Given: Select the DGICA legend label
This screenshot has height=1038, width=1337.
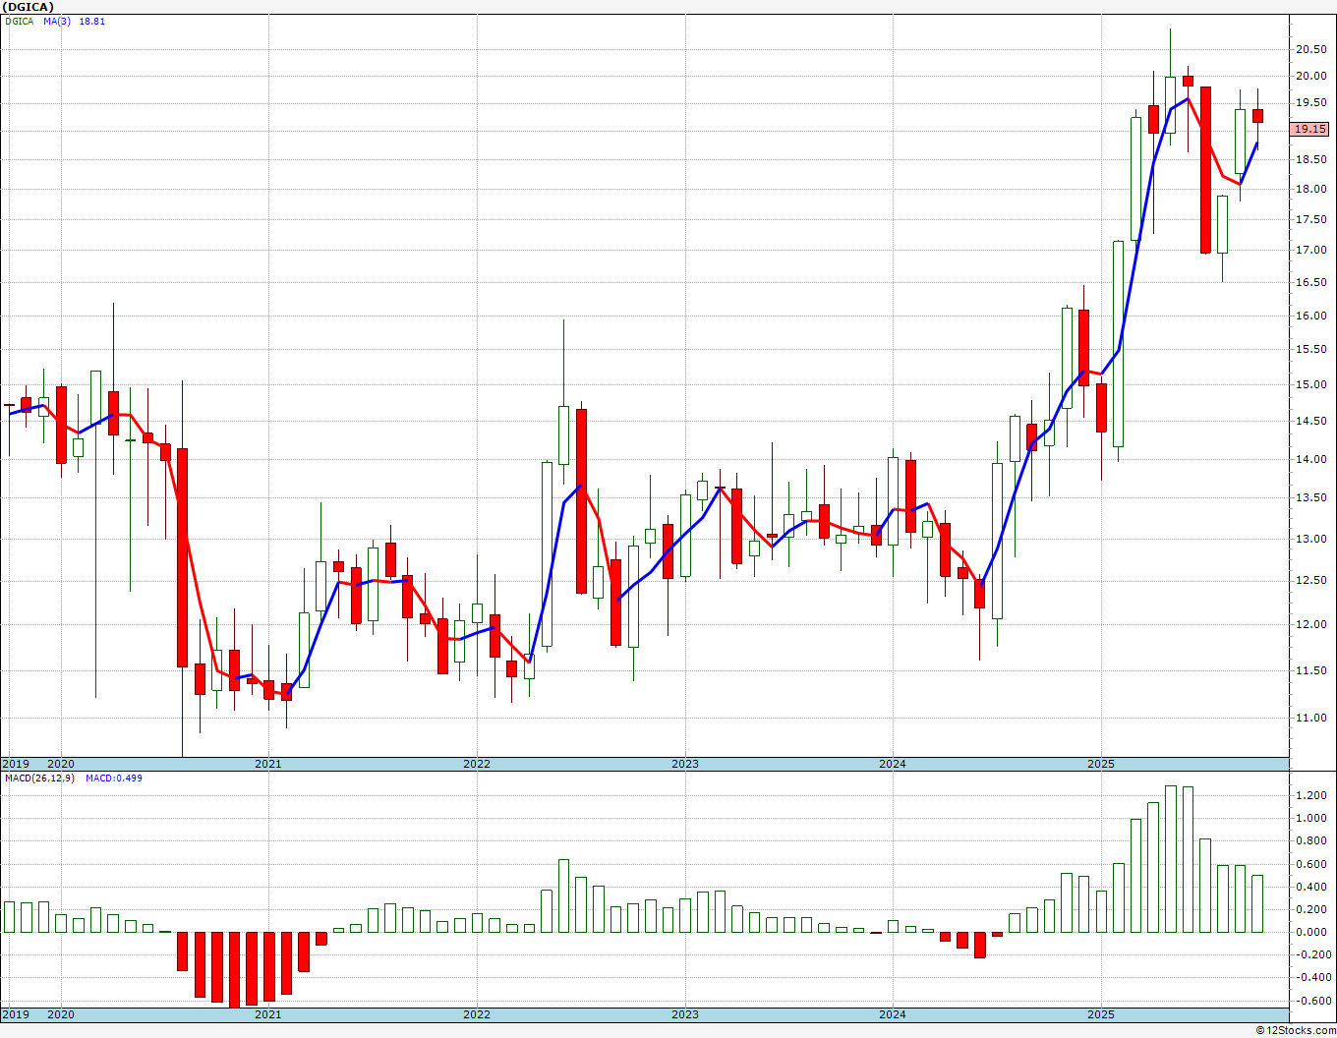Looking at the screenshot, I should tap(20, 22).
